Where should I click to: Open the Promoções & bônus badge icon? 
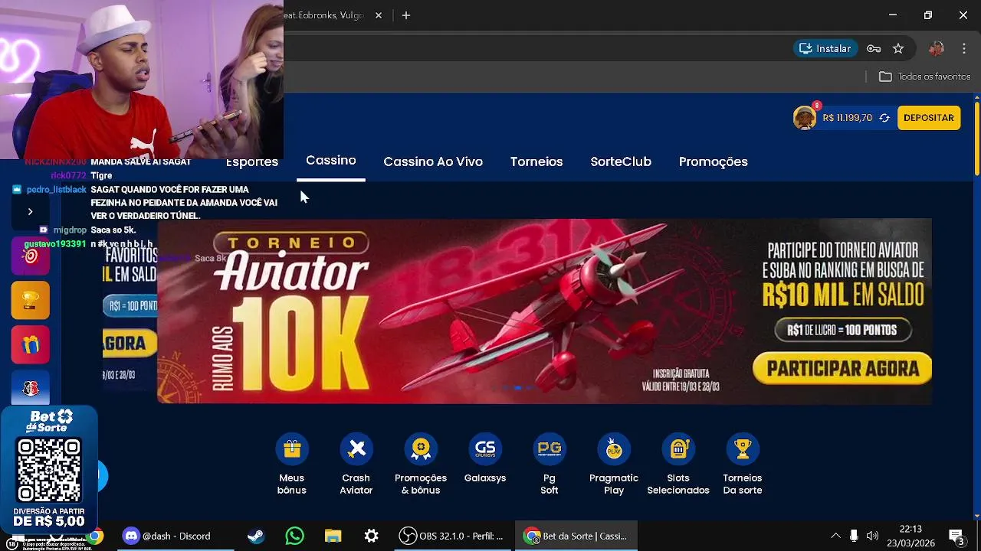pyautogui.click(x=421, y=449)
